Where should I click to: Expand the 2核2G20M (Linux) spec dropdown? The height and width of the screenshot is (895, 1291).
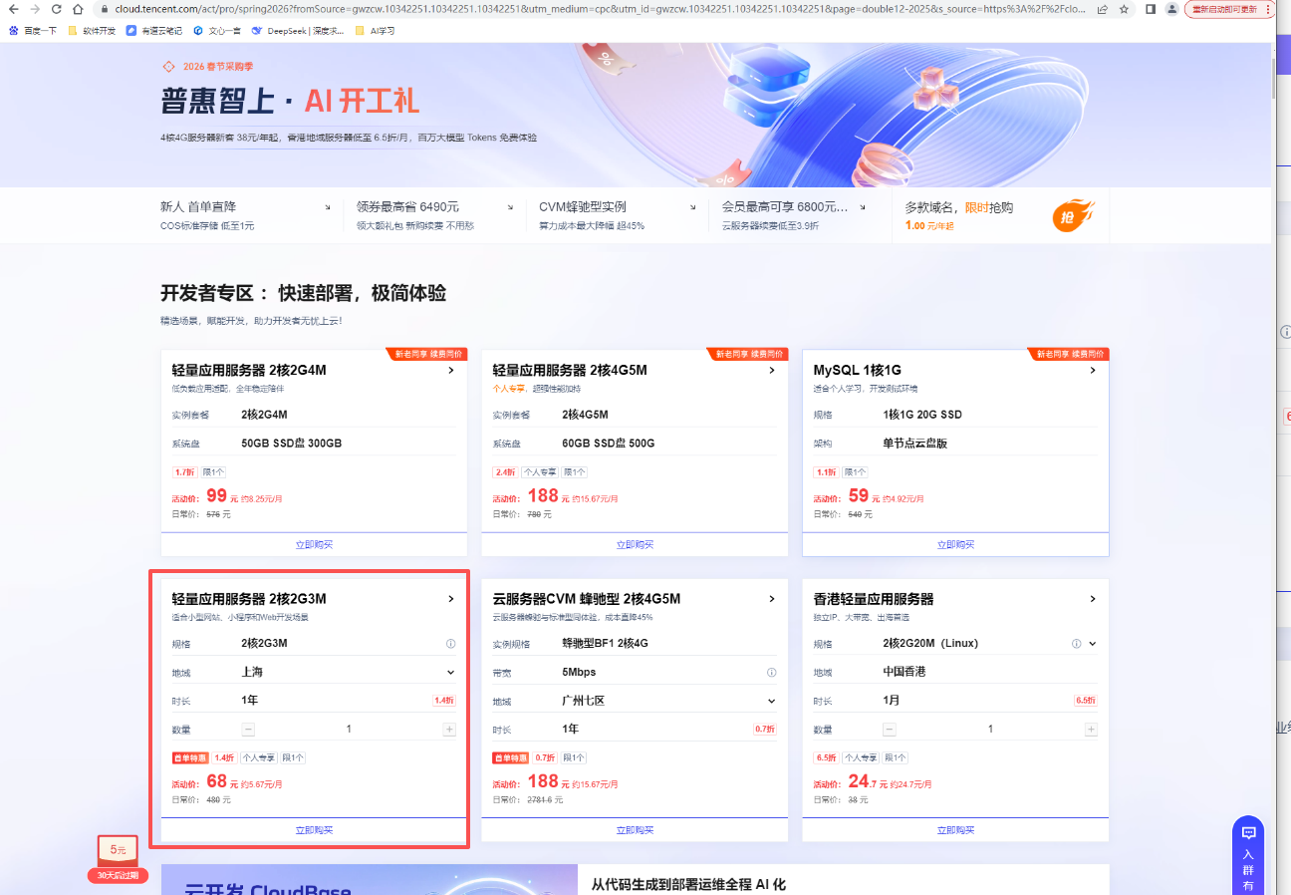[x=1091, y=644]
